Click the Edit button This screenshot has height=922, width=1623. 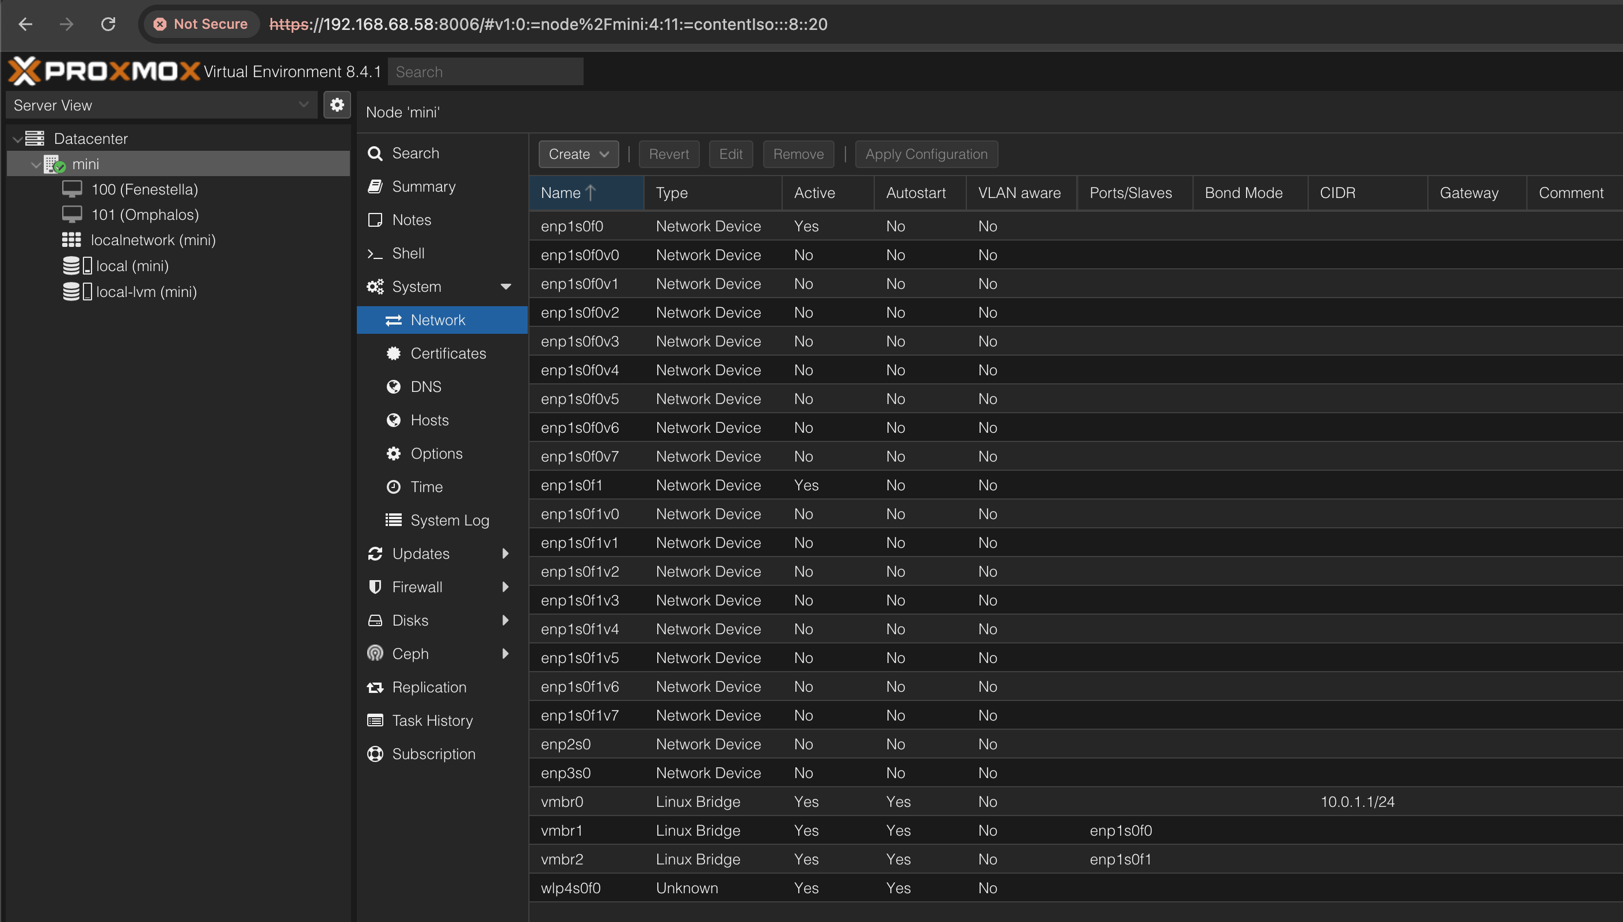[x=731, y=154]
